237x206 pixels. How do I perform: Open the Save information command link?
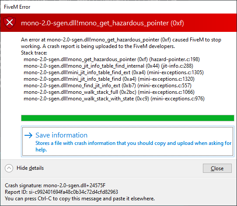point(128,141)
